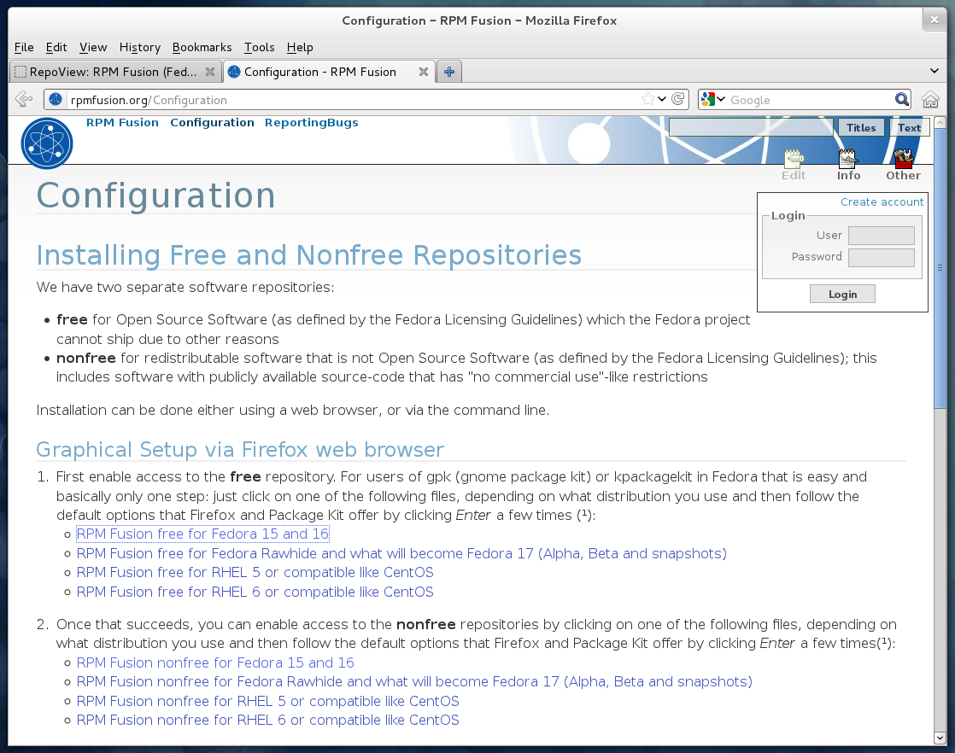Screen dimensions: 955x753
Task: Bookmark this page with the star icon
Action: click(x=648, y=99)
